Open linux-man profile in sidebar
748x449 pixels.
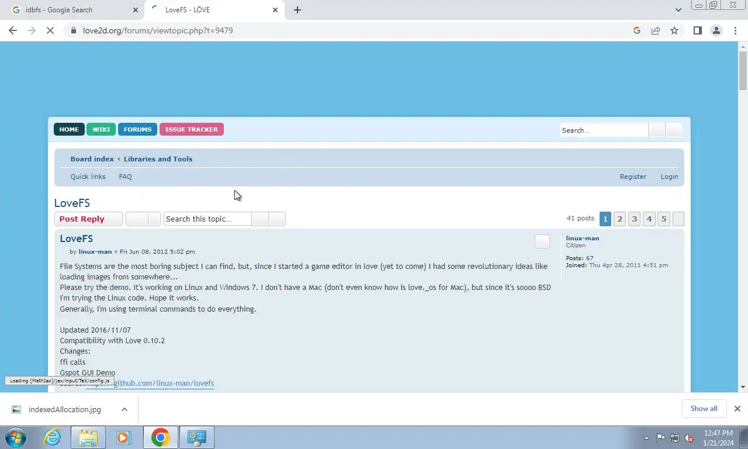click(582, 238)
